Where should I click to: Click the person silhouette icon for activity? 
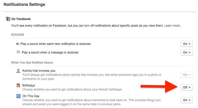coord(18,71)
